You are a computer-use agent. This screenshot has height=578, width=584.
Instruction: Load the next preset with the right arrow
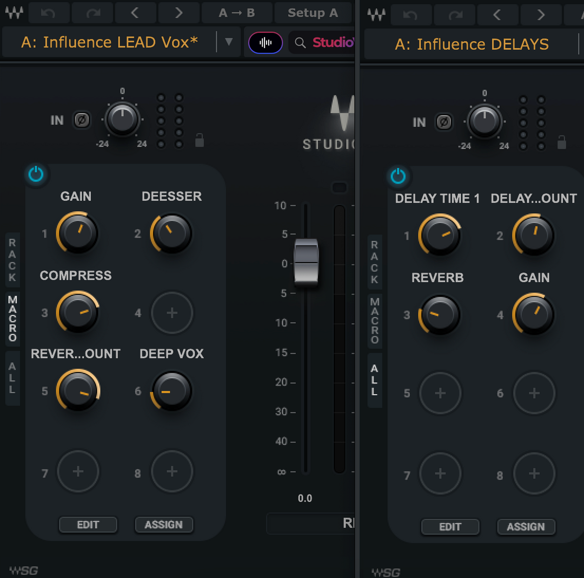(178, 12)
